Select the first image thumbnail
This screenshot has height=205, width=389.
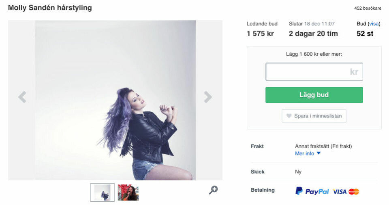coord(102,192)
